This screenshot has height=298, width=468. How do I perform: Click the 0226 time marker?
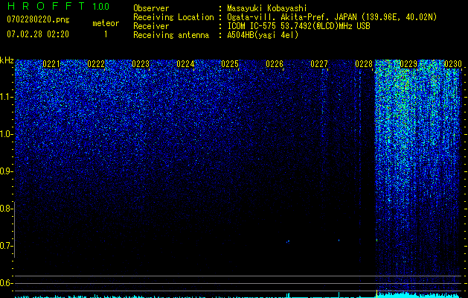point(275,64)
